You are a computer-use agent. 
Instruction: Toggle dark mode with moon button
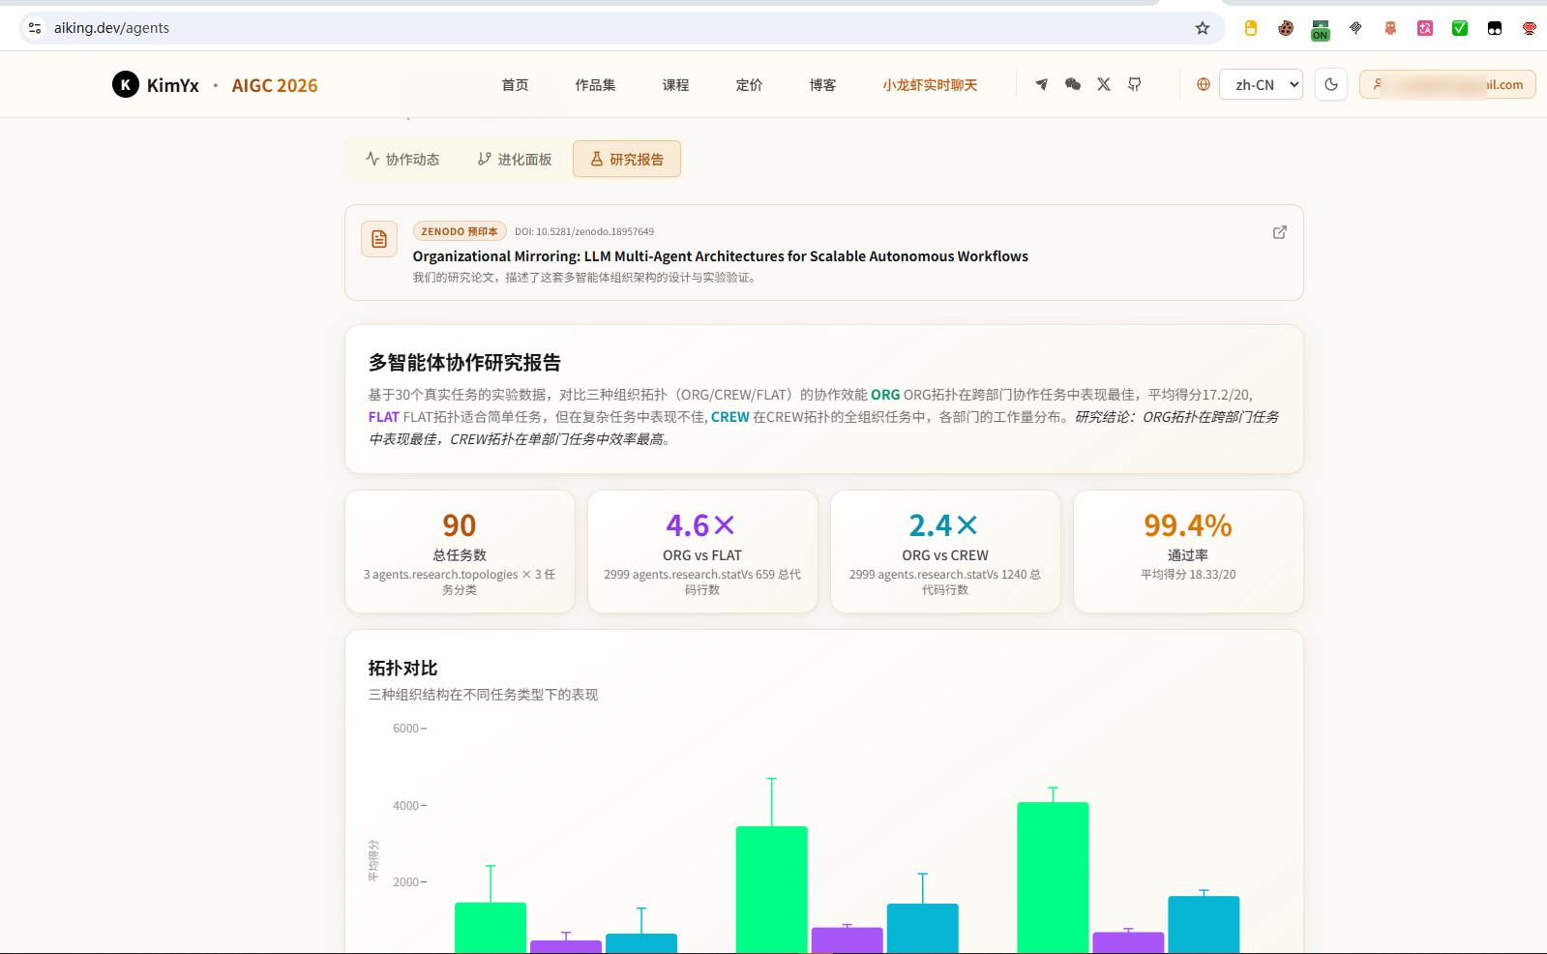point(1330,84)
